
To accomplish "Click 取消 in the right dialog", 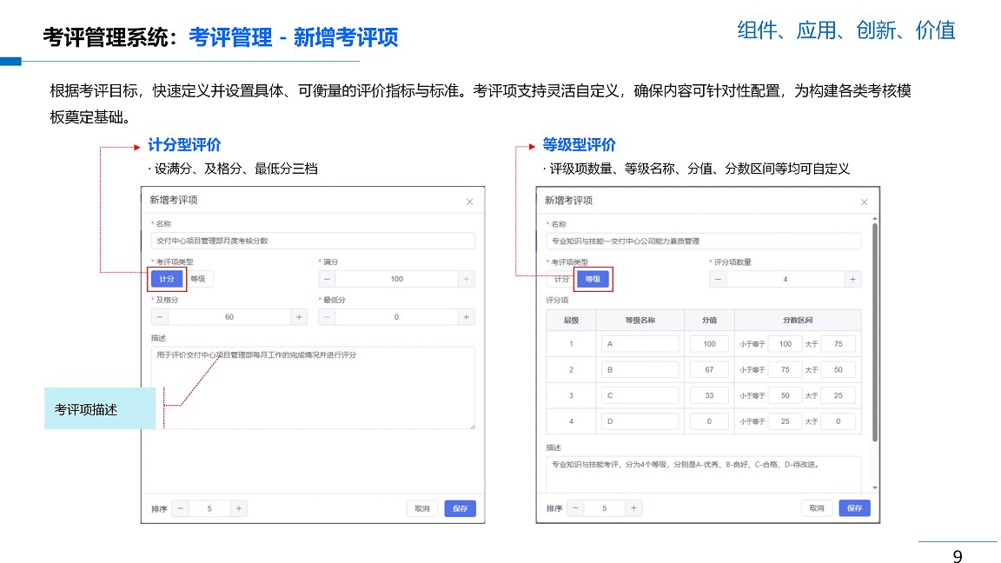I will click(816, 508).
